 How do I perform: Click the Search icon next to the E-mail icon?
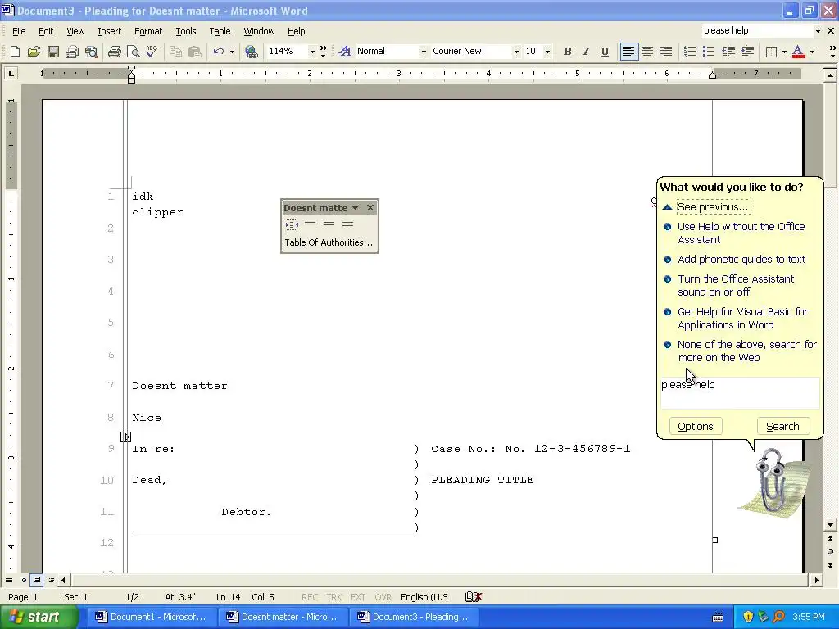[91, 52]
